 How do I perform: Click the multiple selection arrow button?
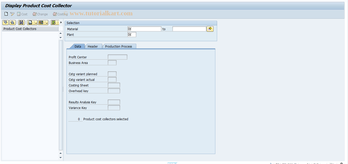[210, 29]
